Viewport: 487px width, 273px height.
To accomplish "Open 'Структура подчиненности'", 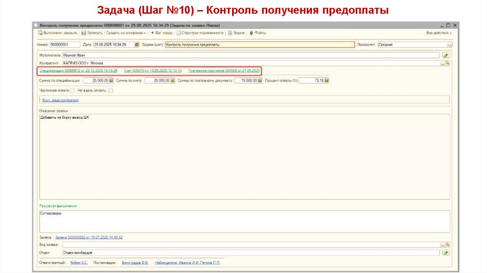I will [200, 33].
